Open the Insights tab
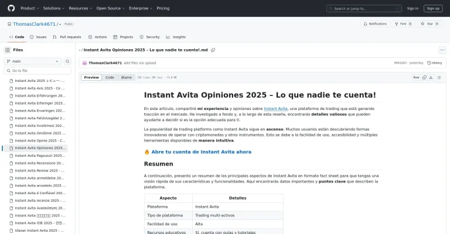 point(176,37)
